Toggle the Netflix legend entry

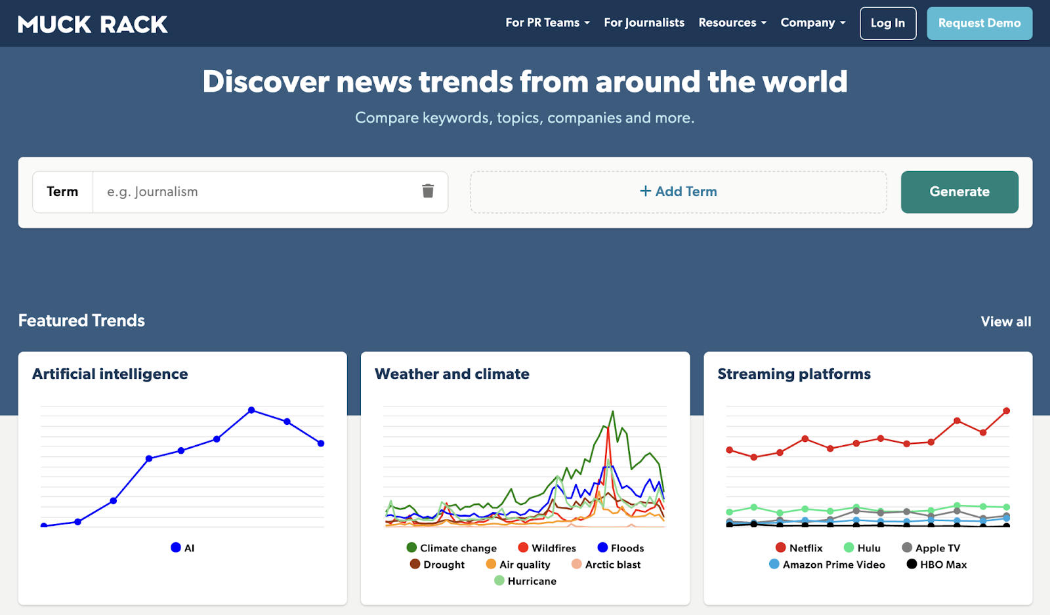[x=799, y=548]
